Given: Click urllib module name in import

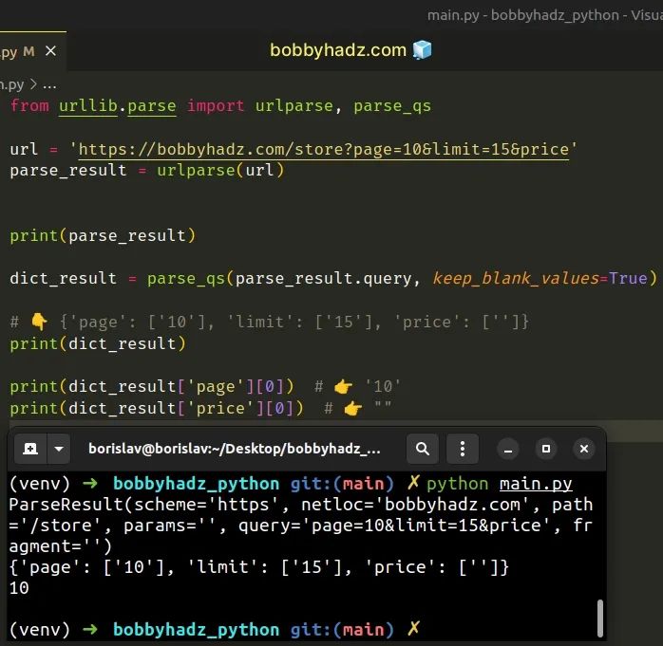Looking at the screenshot, I should click(x=88, y=105).
